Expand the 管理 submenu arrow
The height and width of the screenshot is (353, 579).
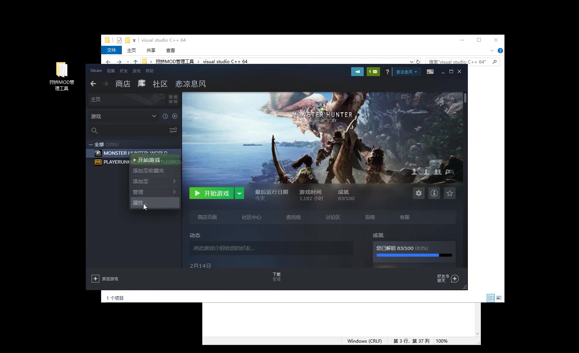(x=174, y=192)
